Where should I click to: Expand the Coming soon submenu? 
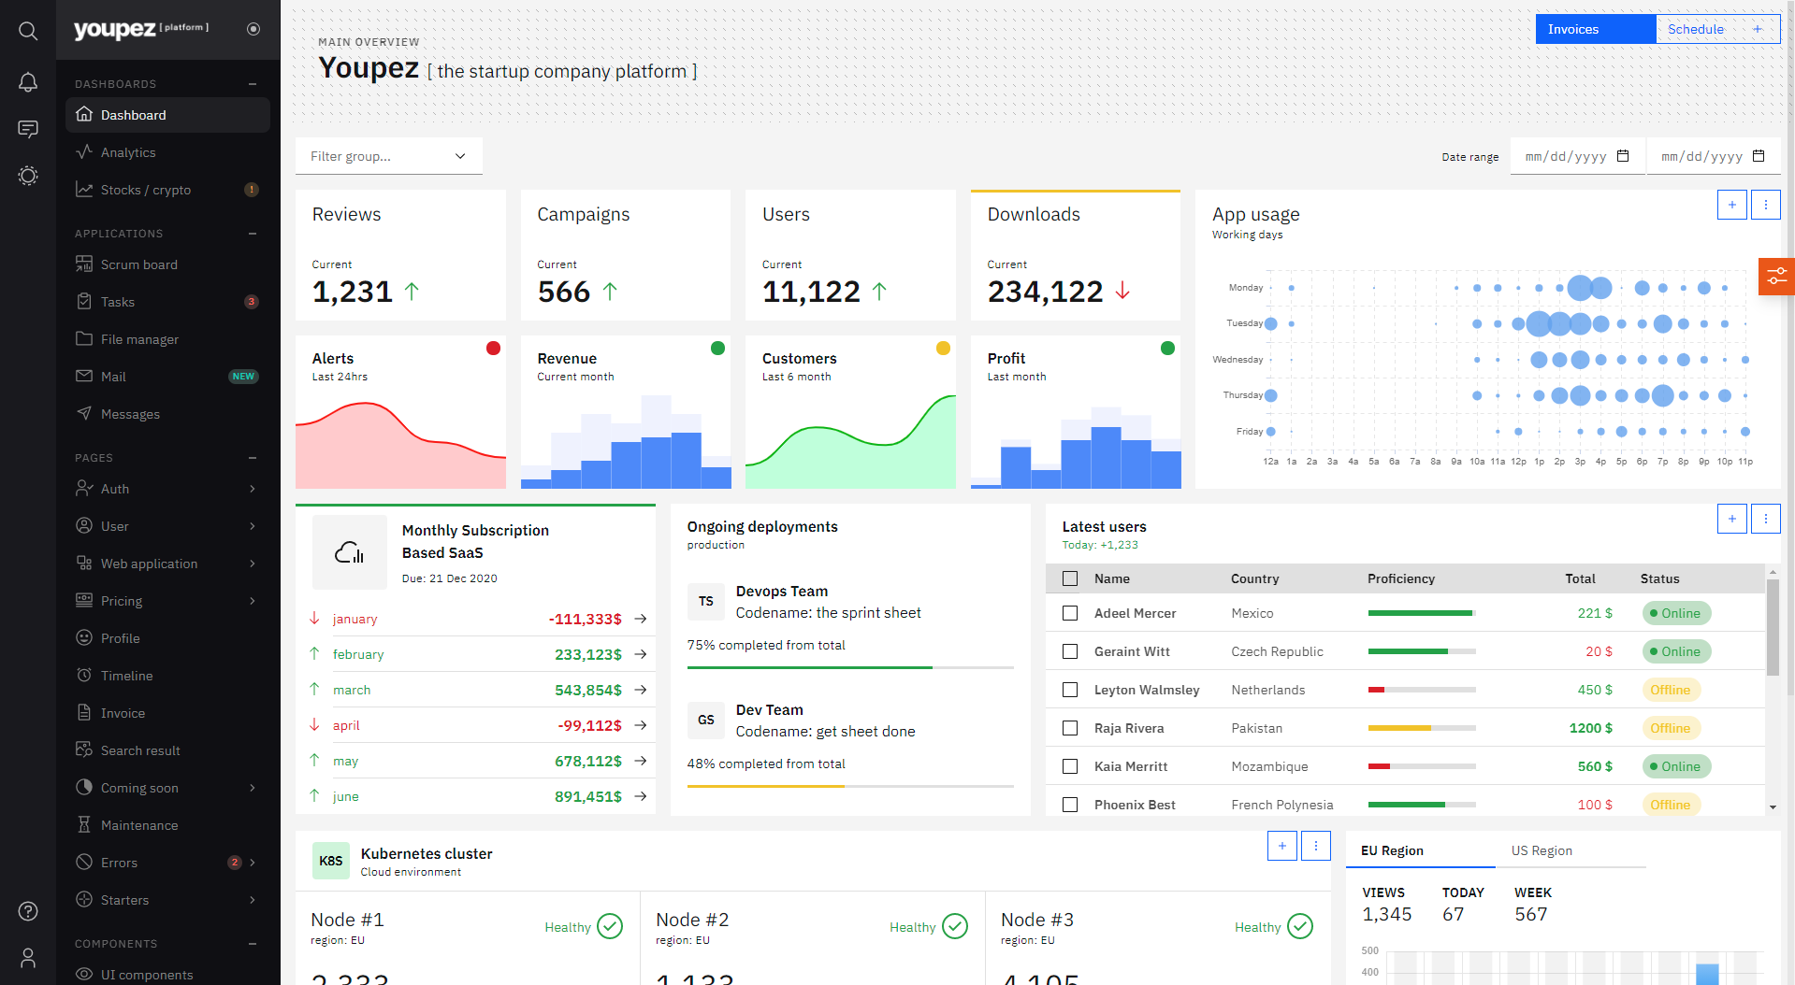[x=253, y=788]
